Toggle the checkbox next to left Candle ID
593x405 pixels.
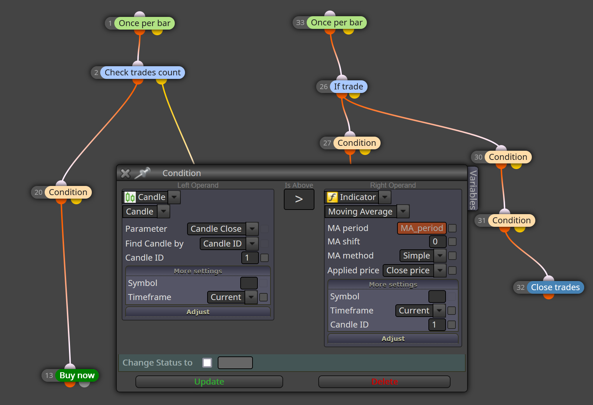[264, 258]
